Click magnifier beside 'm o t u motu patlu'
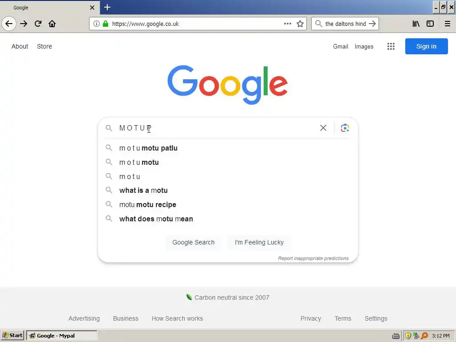This screenshot has height=342, width=456. click(109, 148)
